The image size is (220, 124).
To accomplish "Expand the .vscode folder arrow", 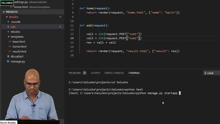I will tap(8, 22).
